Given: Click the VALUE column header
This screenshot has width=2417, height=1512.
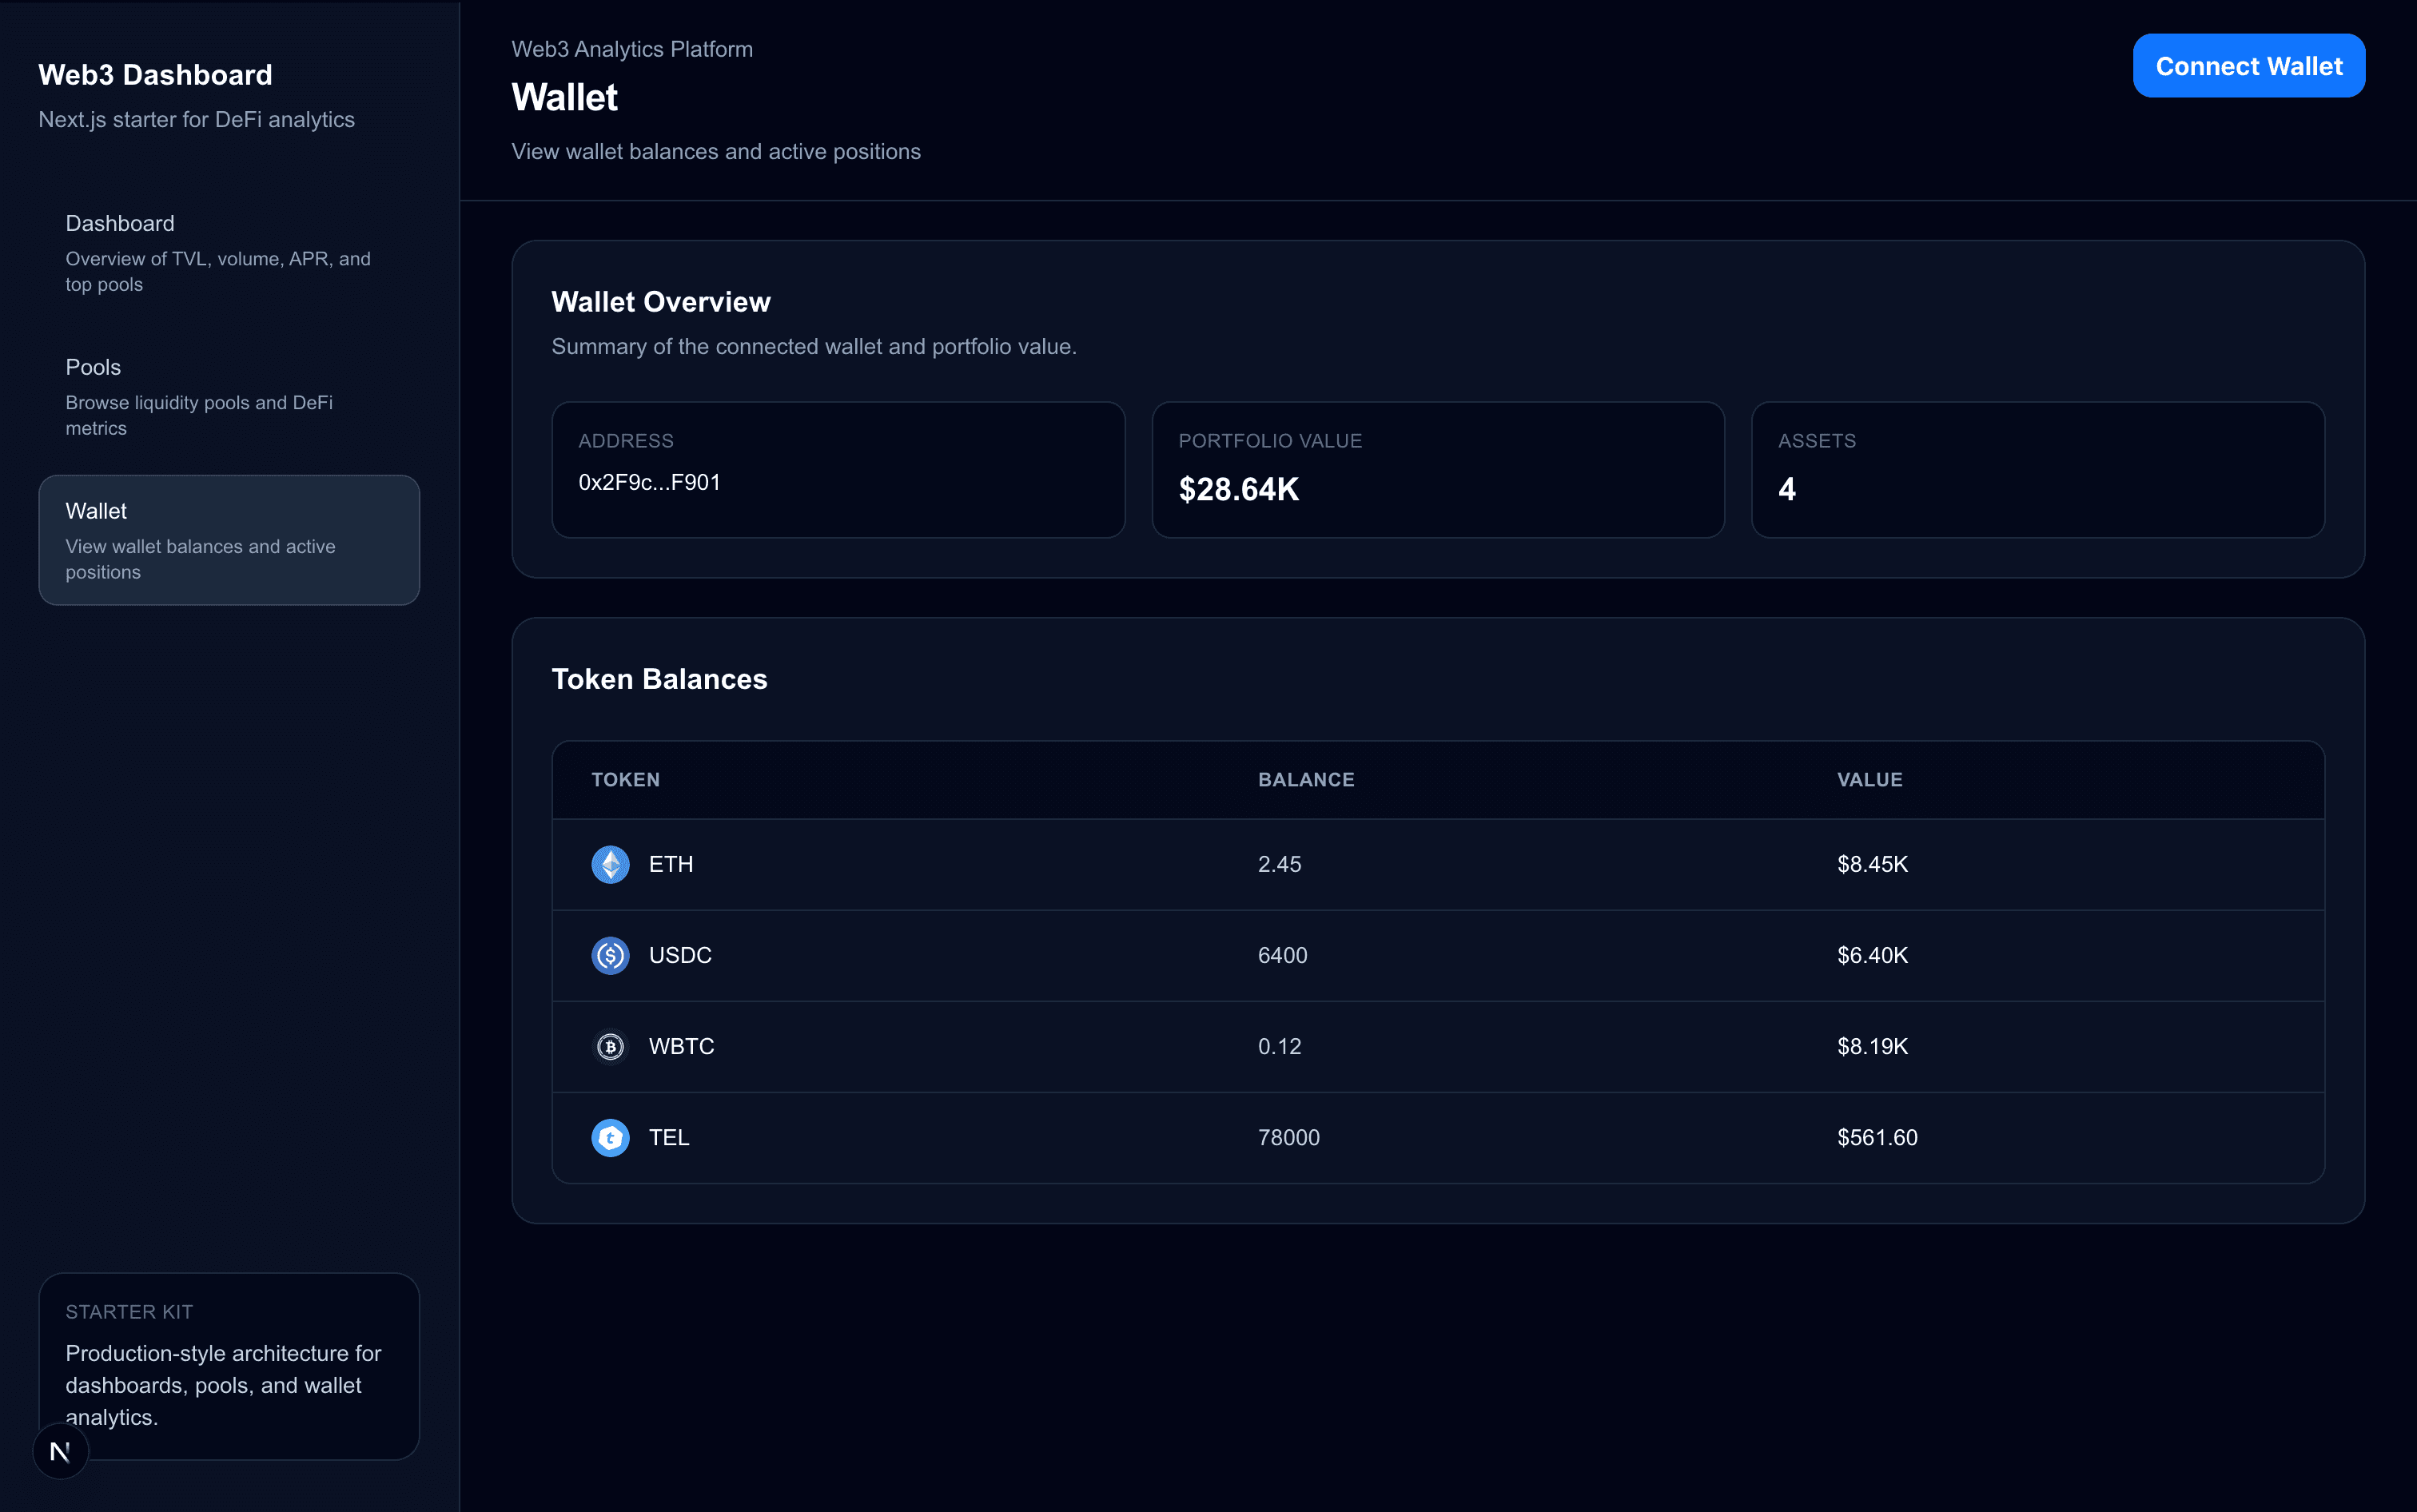Looking at the screenshot, I should (1869, 779).
